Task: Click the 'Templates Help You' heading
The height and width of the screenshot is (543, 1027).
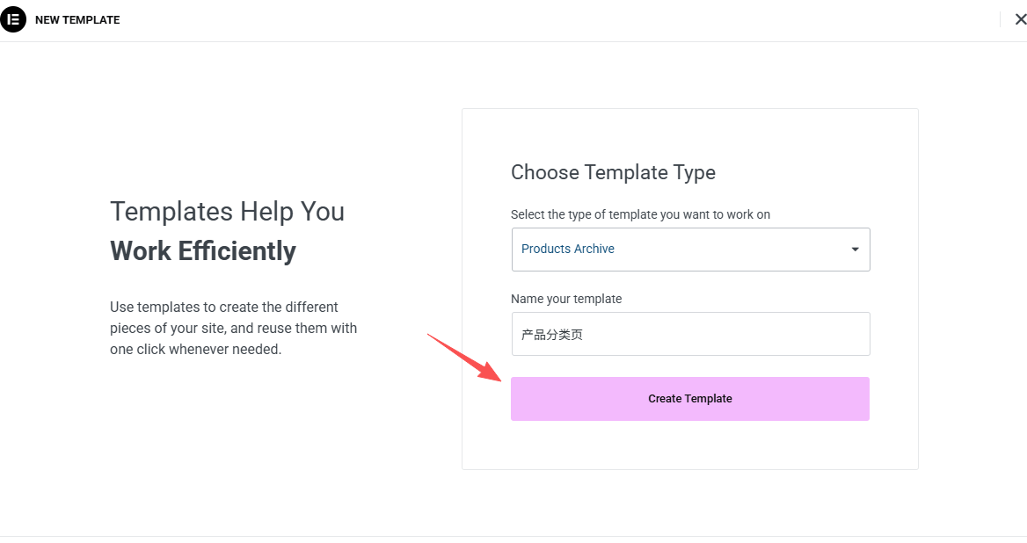Action: point(227,212)
